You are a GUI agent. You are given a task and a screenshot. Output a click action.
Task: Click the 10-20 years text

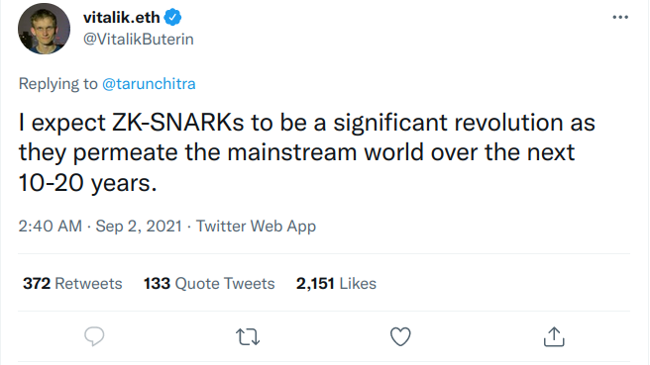pos(88,183)
